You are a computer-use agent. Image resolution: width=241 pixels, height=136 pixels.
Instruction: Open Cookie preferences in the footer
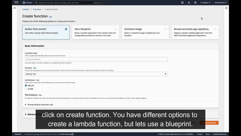point(220,134)
